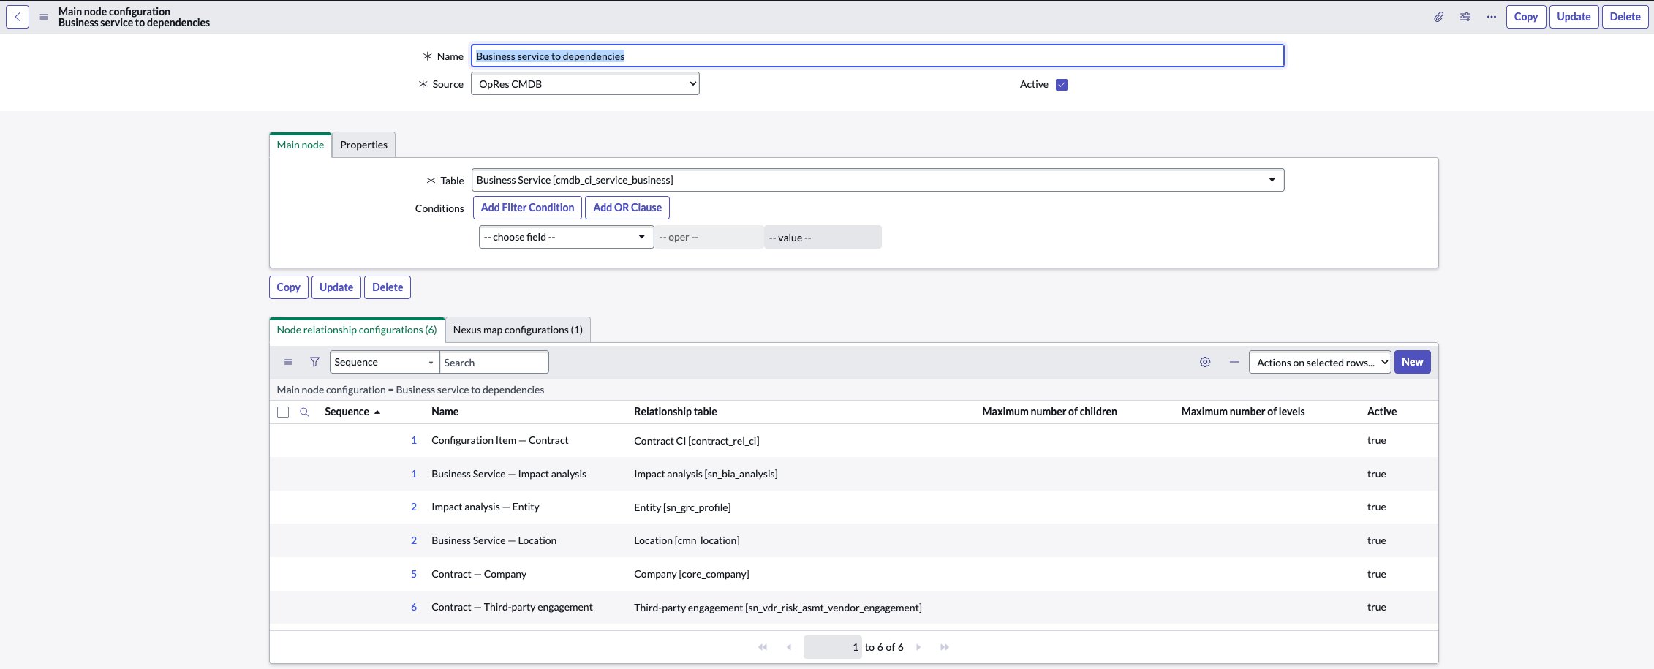Click the lower Delete button

coord(388,287)
